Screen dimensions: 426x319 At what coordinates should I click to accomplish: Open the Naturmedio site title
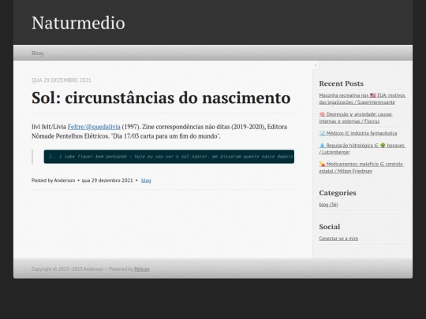(x=78, y=23)
